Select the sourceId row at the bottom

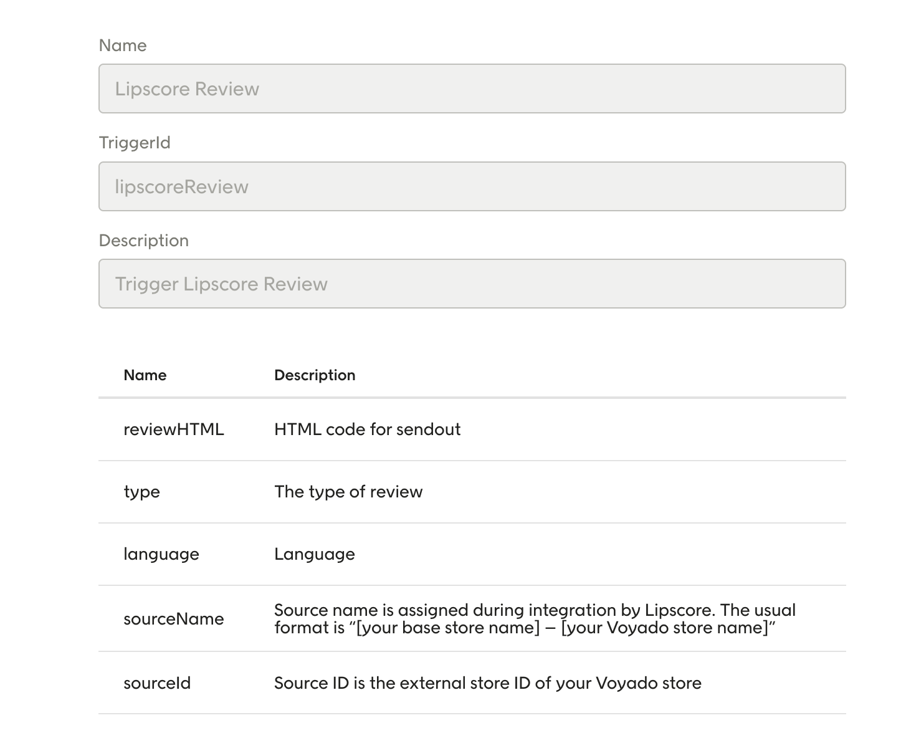(157, 683)
